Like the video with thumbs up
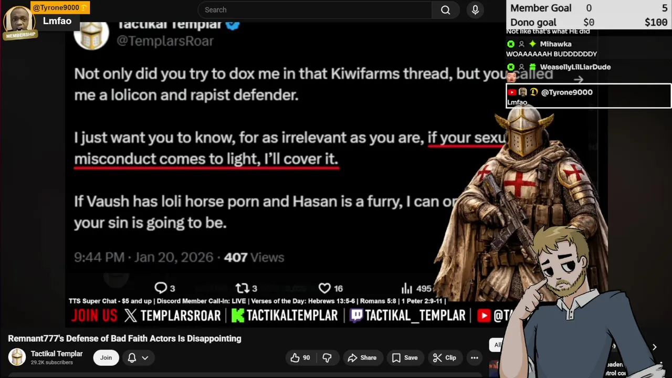Image resolution: width=672 pixels, height=378 pixels. point(300,358)
